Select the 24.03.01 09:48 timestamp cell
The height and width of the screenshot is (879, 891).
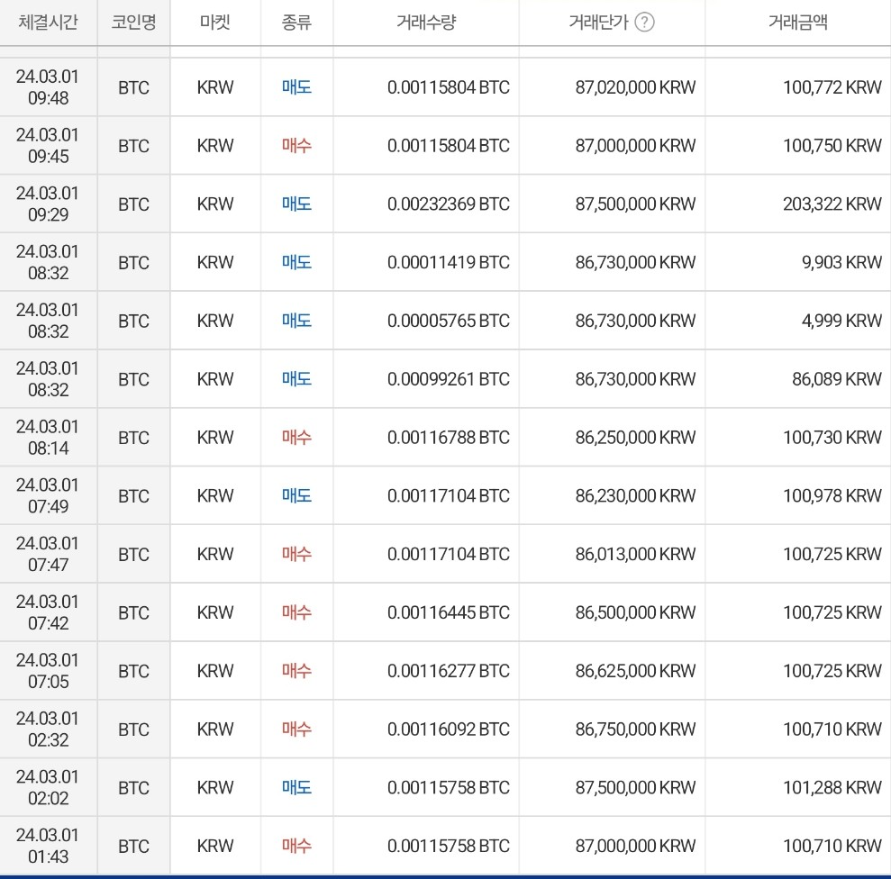(x=48, y=87)
